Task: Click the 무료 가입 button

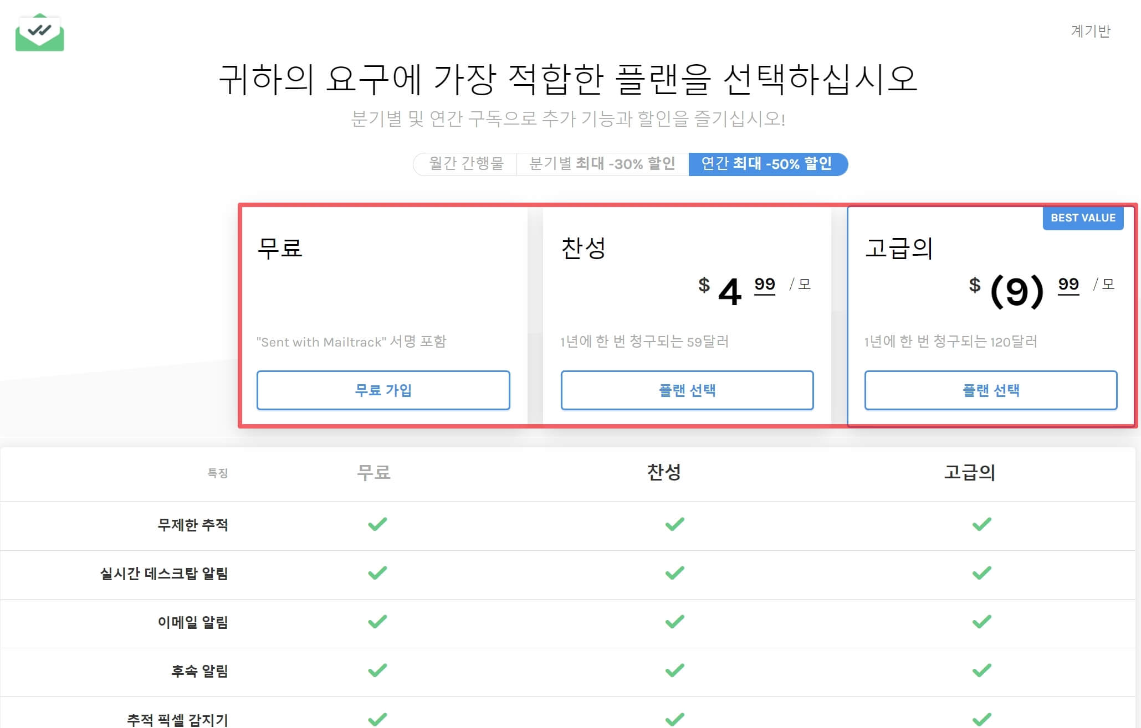Action: coord(383,390)
